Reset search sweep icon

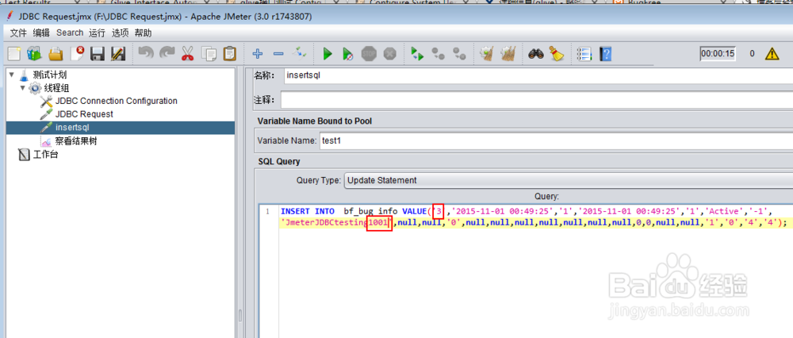(557, 53)
